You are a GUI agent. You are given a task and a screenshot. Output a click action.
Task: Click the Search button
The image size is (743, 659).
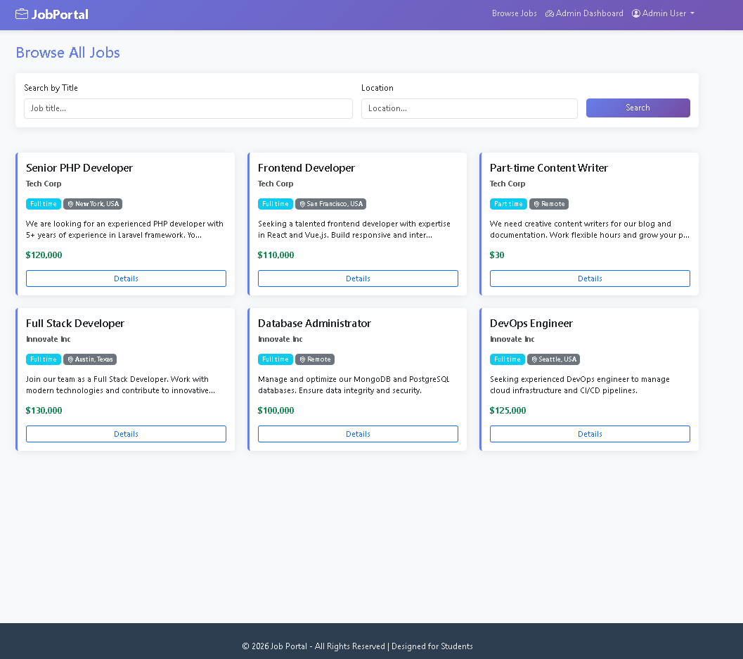coord(638,108)
